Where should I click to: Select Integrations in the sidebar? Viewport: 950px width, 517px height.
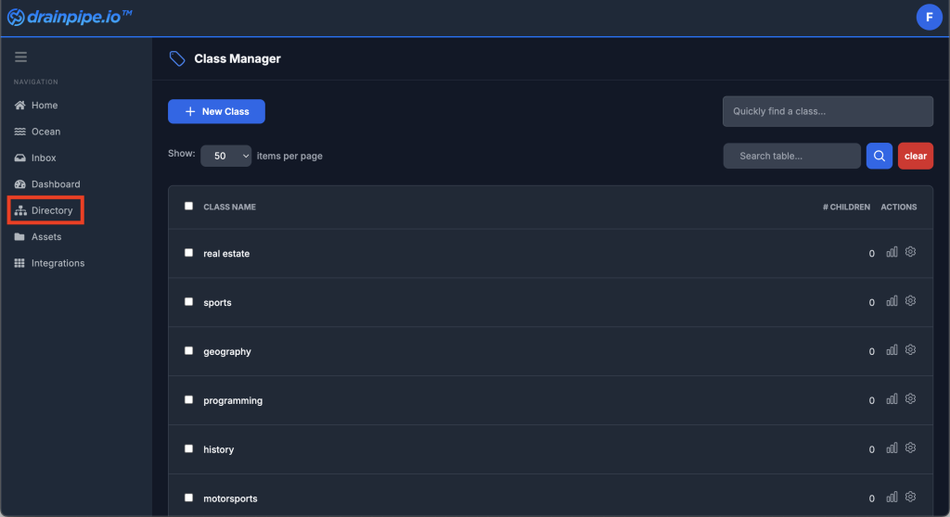pyautogui.click(x=57, y=263)
